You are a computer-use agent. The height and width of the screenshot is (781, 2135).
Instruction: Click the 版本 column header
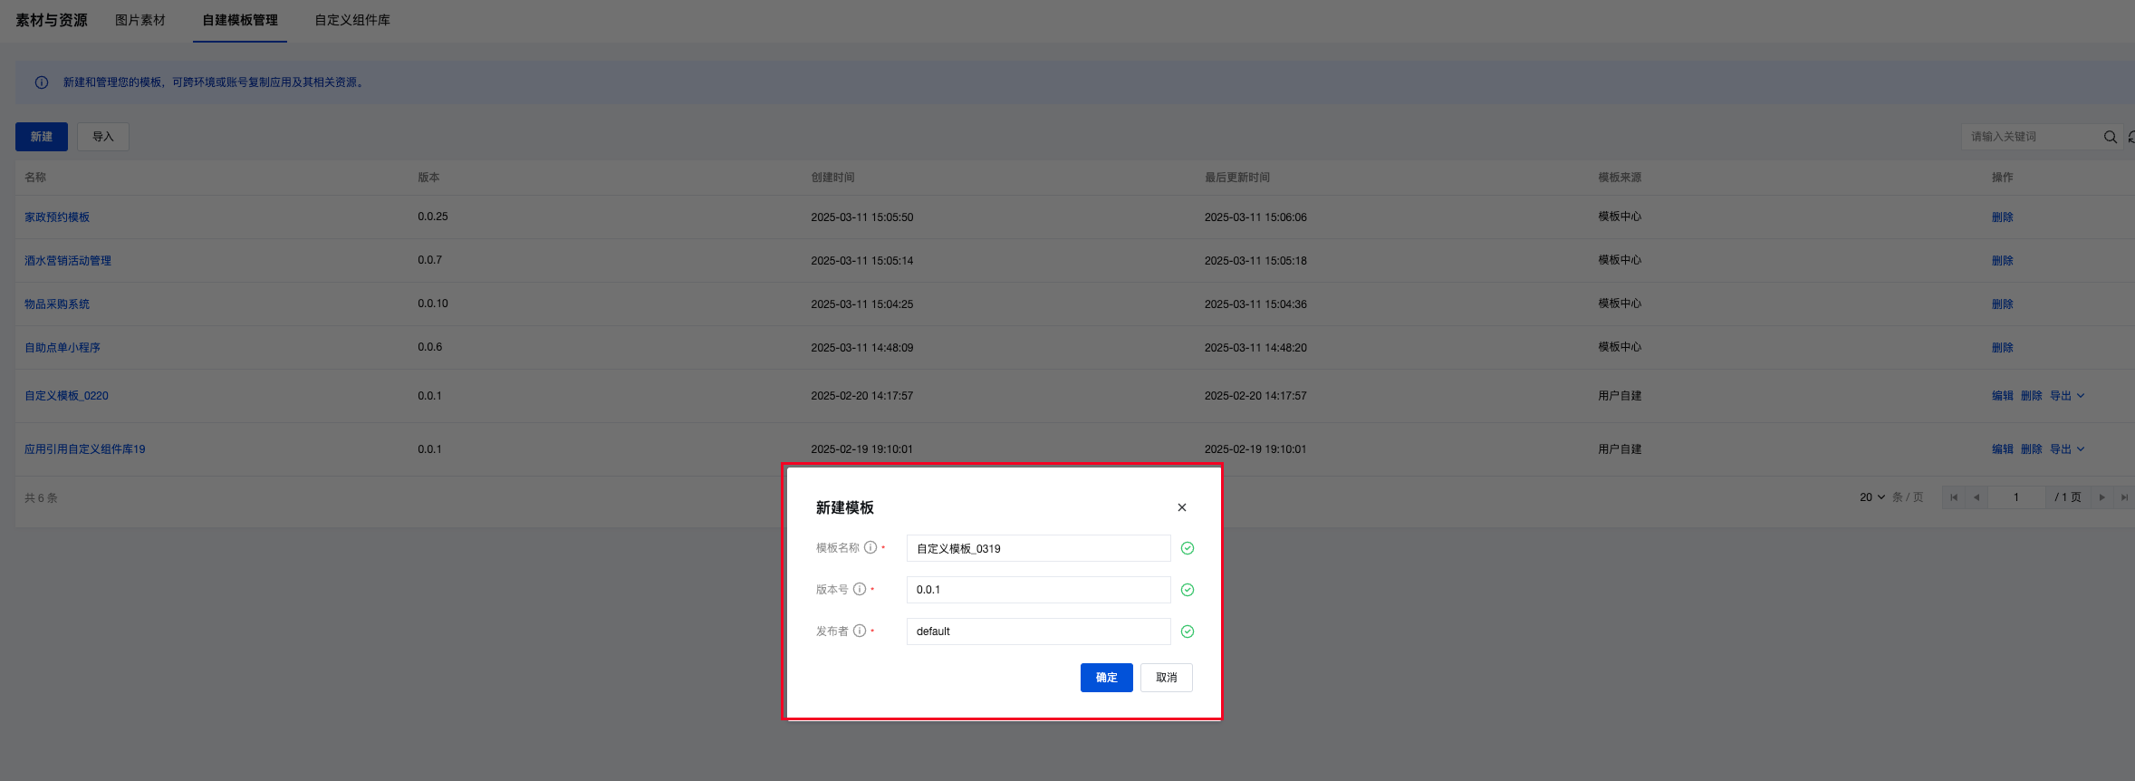(x=428, y=178)
